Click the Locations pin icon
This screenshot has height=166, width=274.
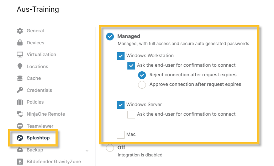pos(20,66)
